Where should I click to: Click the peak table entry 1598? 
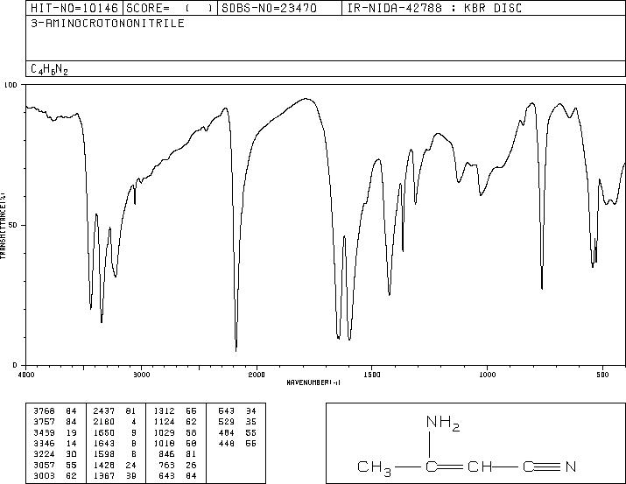click(104, 454)
